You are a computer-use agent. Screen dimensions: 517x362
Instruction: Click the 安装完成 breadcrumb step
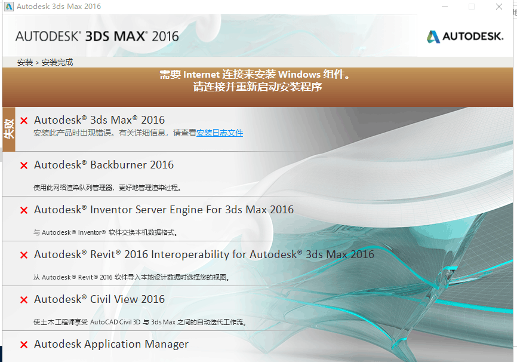click(x=57, y=62)
